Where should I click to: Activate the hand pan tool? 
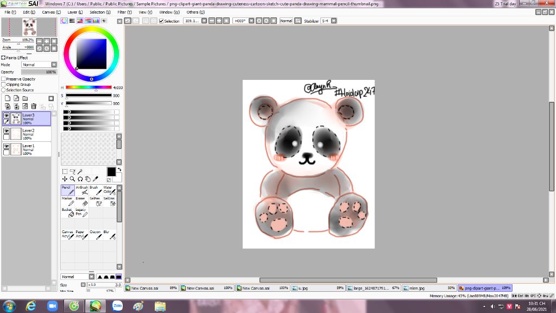(x=88, y=179)
